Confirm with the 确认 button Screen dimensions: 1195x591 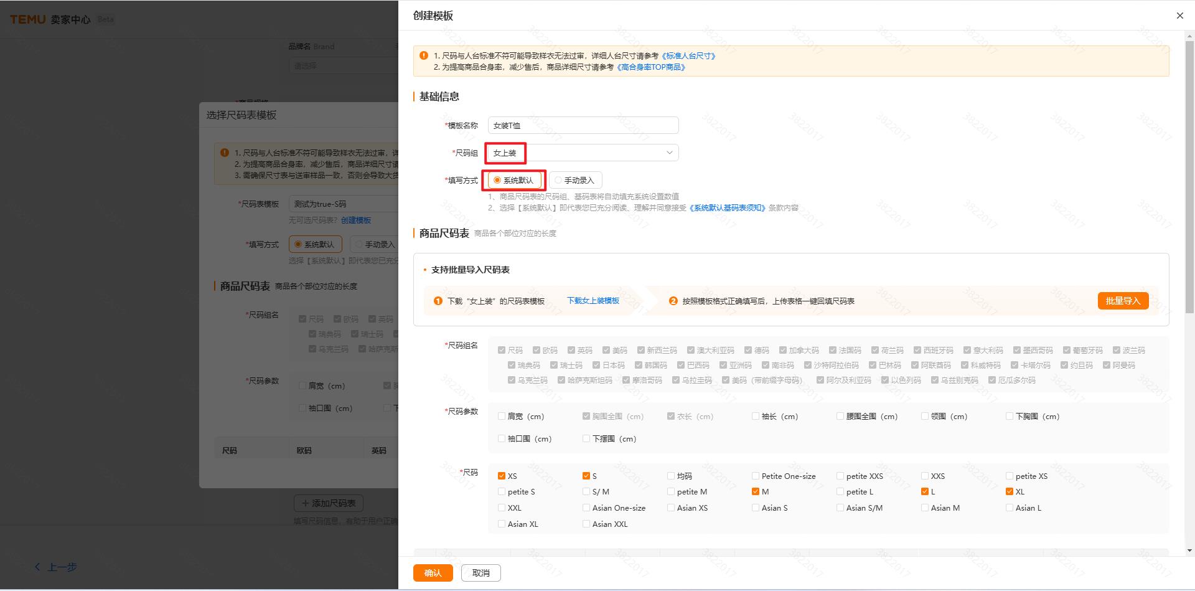pyautogui.click(x=433, y=573)
